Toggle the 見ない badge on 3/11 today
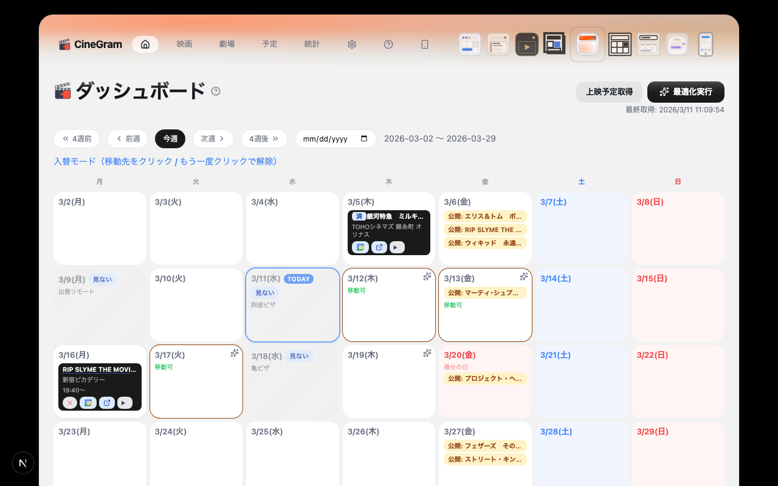The height and width of the screenshot is (486, 778). point(265,293)
